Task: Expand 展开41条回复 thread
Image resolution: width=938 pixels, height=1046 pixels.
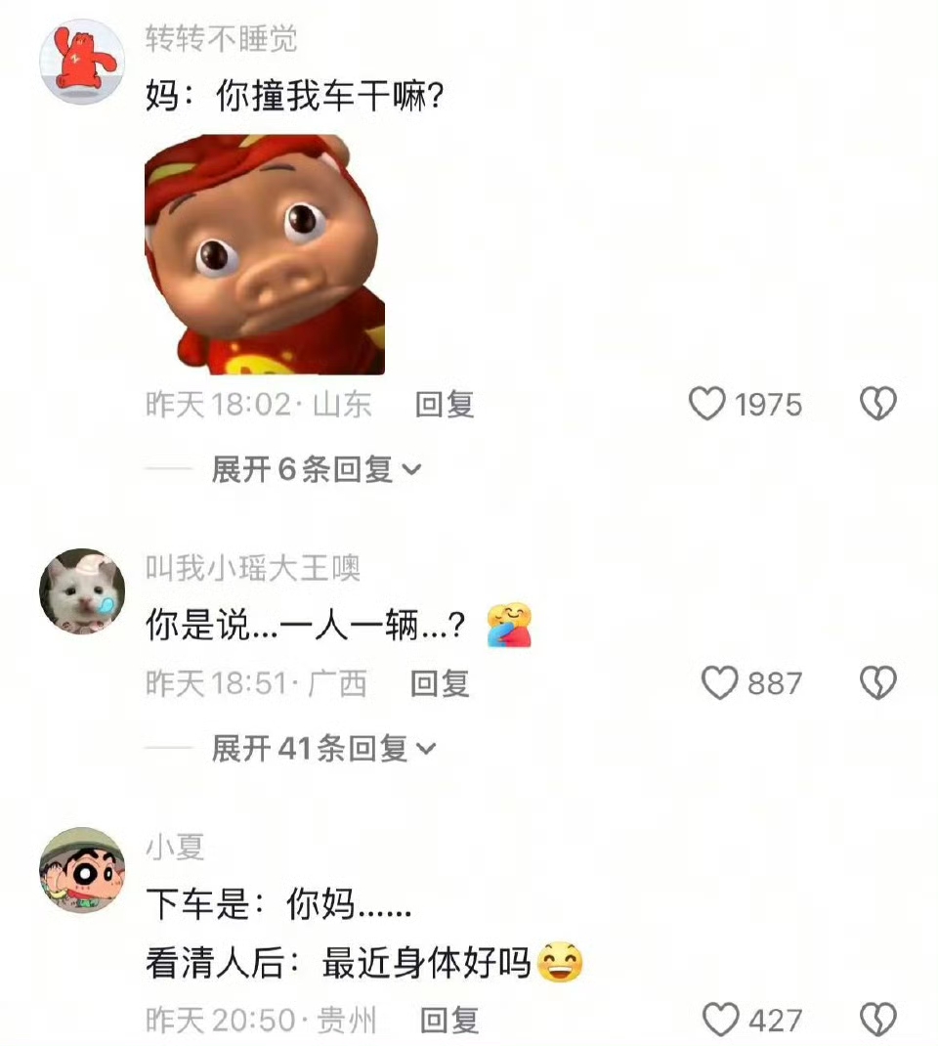Action: (x=323, y=748)
